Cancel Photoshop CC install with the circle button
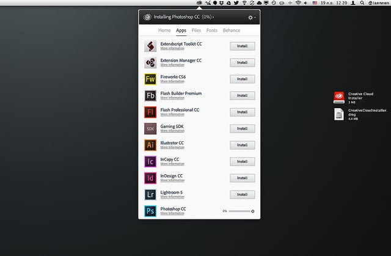Viewport: 391px width, 256px height. coord(252,211)
